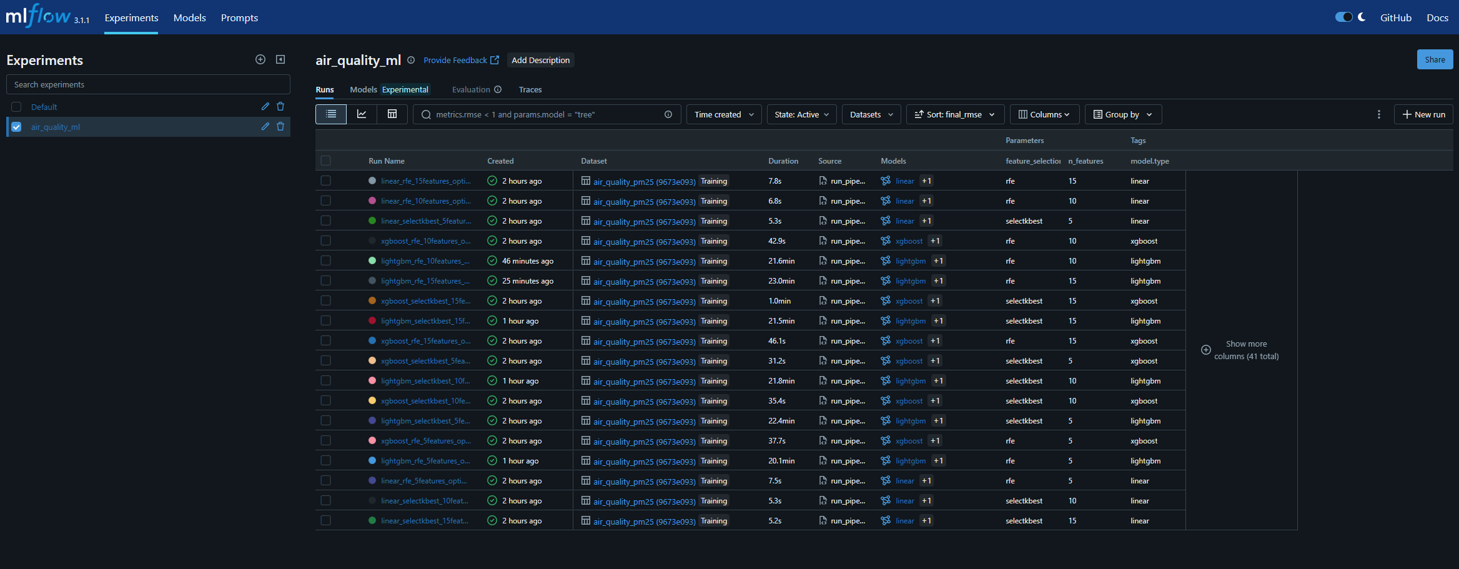Create a new experiment with plus icon

tap(260, 59)
